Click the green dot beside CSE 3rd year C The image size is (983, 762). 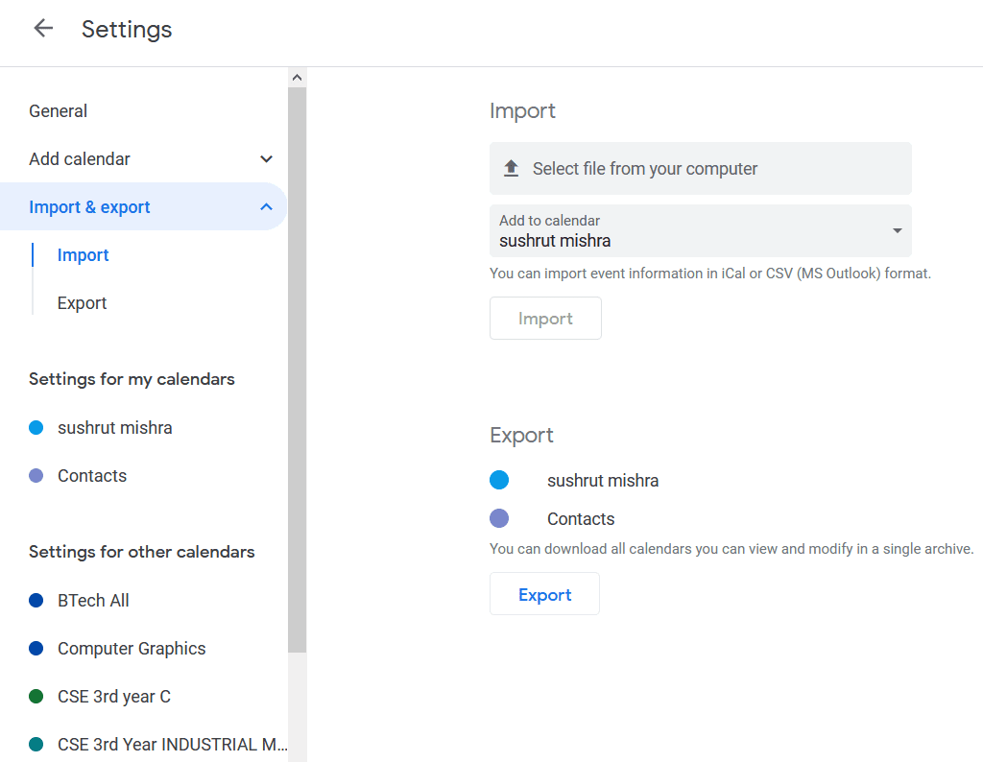click(36, 697)
